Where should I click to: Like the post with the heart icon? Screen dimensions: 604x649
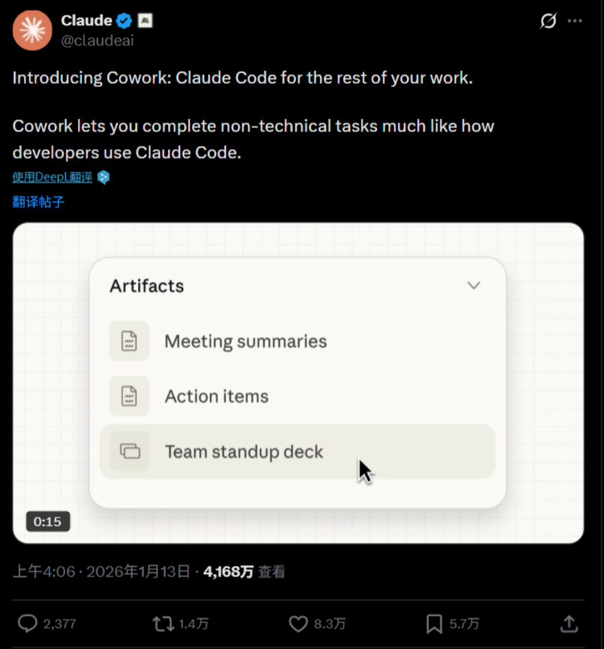[298, 623]
